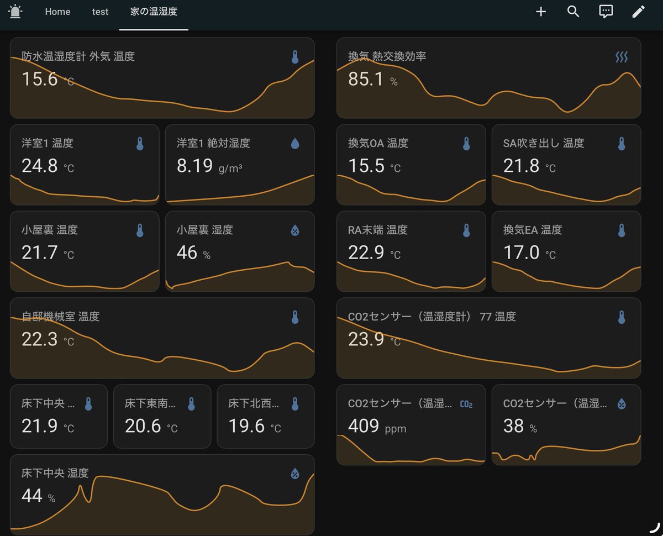
Task: Click the 24.8 °C value
Action: pos(48,166)
